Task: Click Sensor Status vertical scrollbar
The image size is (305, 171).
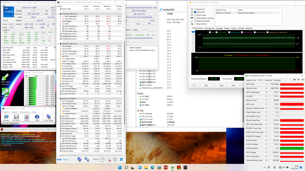Action: [x=125, y=83]
